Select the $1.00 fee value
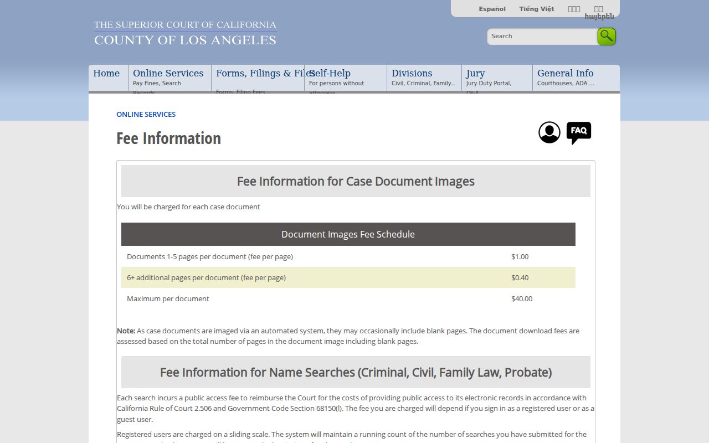 520,256
